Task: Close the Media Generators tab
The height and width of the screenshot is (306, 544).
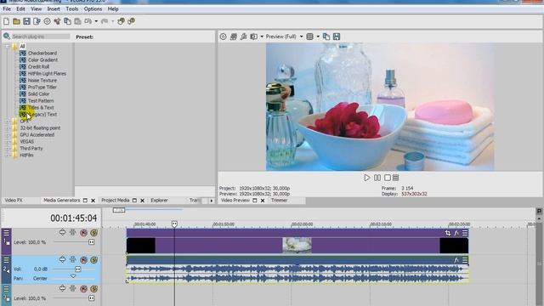Action: [93, 201]
